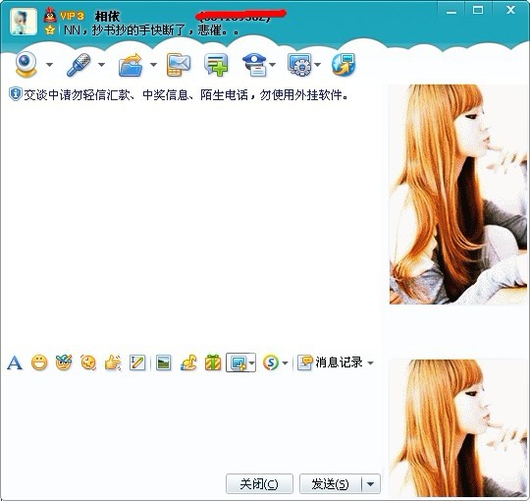Open contact avatar in title bar
Viewport: 530px width, 501px height.
[24, 22]
